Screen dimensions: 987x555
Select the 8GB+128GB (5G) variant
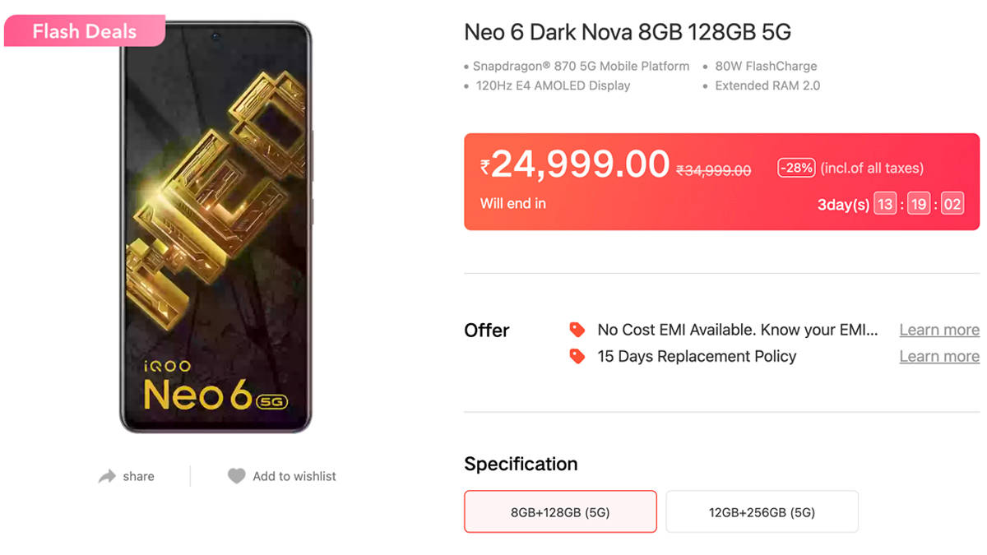tap(560, 511)
